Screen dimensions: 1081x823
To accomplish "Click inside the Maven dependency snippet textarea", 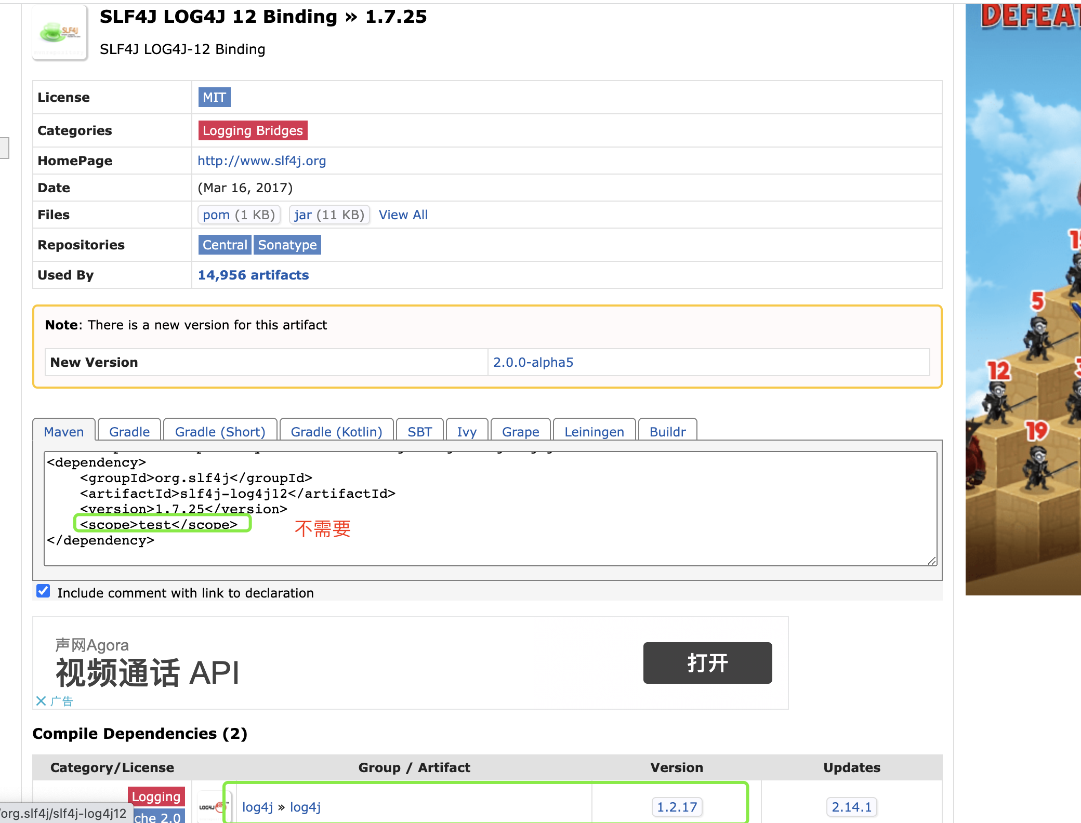I will click(490, 508).
